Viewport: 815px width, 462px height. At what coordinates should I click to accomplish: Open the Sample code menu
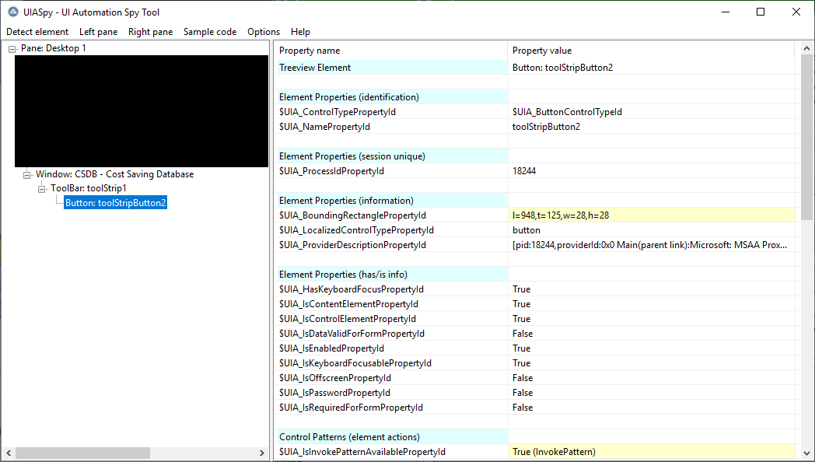(x=210, y=32)
